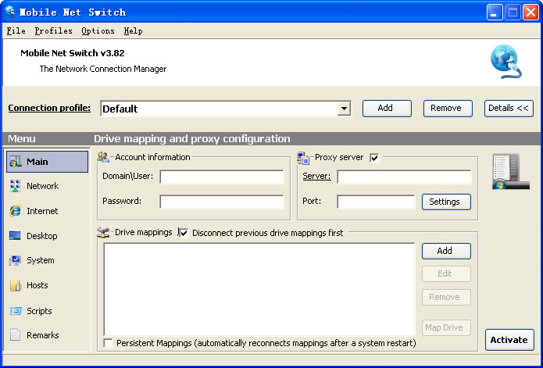Open the Internet section icon
Viewport: 543px width, 368px height.
[15, 211]
